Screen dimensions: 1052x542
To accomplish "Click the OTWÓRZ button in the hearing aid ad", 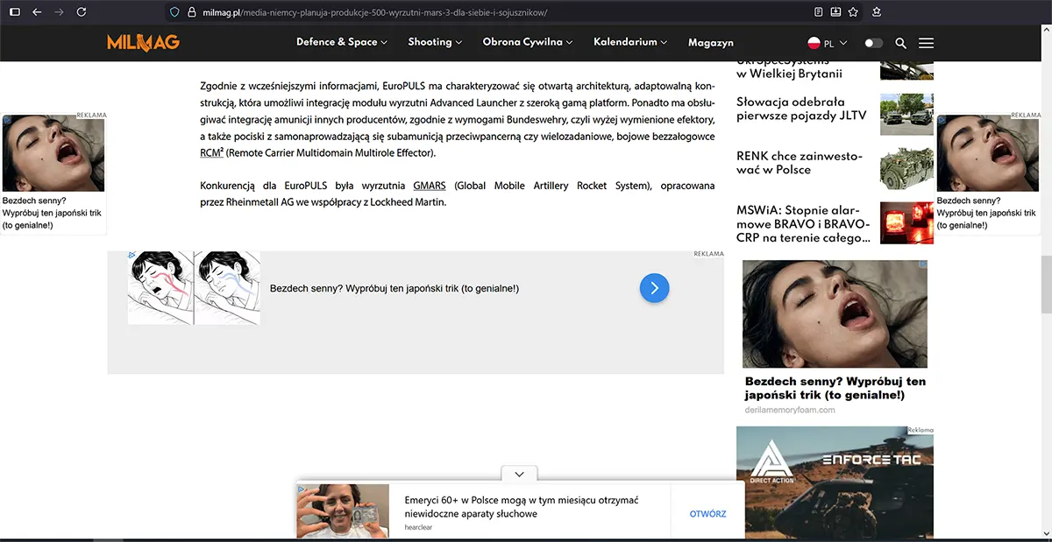I will 707,514.
